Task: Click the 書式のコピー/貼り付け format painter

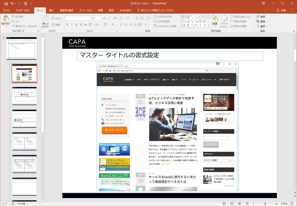Action: 24,26
